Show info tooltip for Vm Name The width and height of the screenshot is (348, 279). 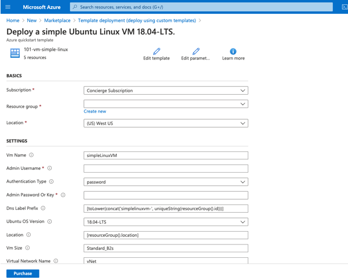coord(31,155)
